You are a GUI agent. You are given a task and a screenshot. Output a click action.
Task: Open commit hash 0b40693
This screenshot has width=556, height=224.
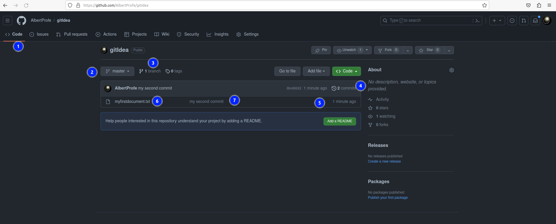point(294,88)
